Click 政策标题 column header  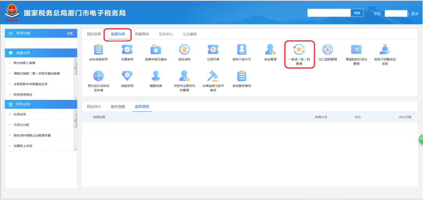[99, 117]
